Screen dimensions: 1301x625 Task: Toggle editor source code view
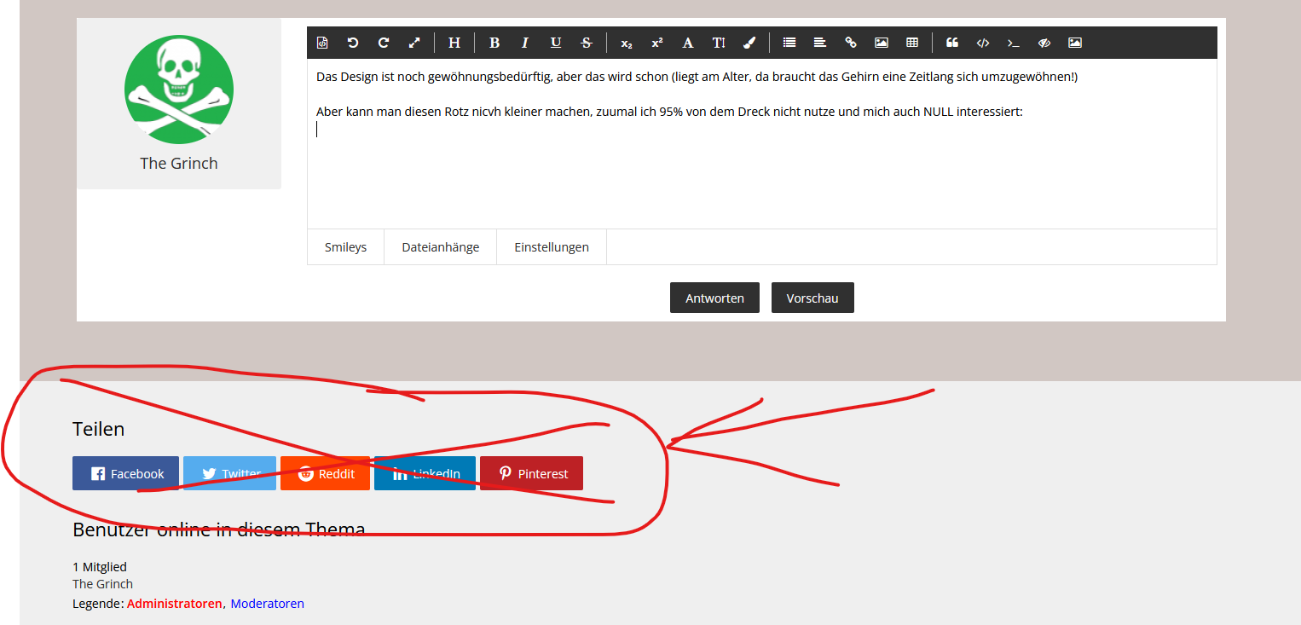point(322,43)
